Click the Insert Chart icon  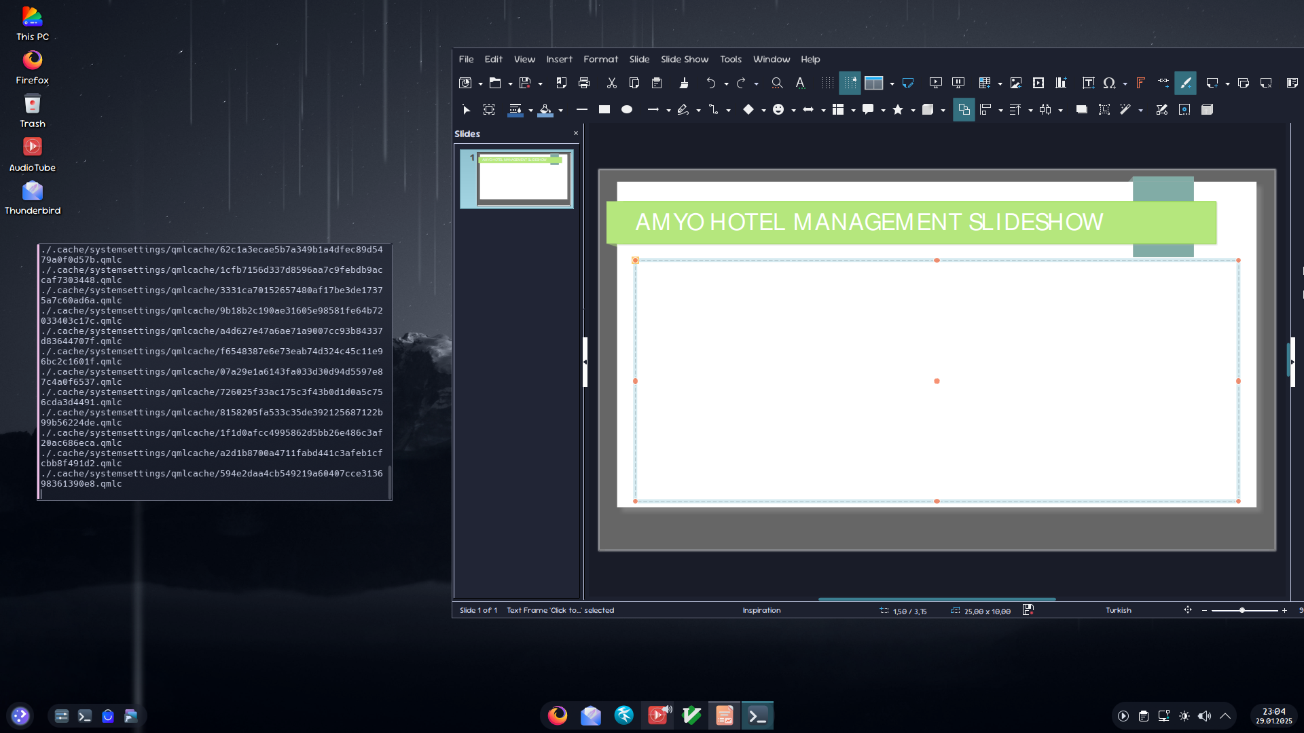tap(1061, 83)
